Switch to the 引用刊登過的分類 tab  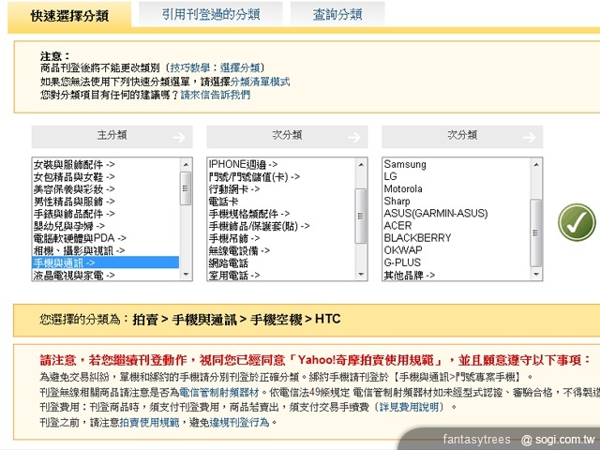tap(210, 14)
